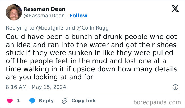Click the chain link icon
Screen dimensions: 185x108
65,101
